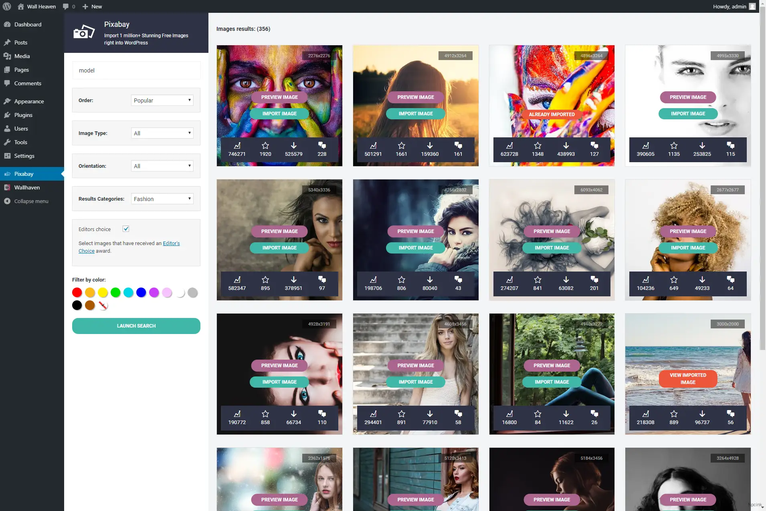Screen dimensions: 766x511
Task: Click the Pixabay camera logo in the header
Action: pos(84,32)
